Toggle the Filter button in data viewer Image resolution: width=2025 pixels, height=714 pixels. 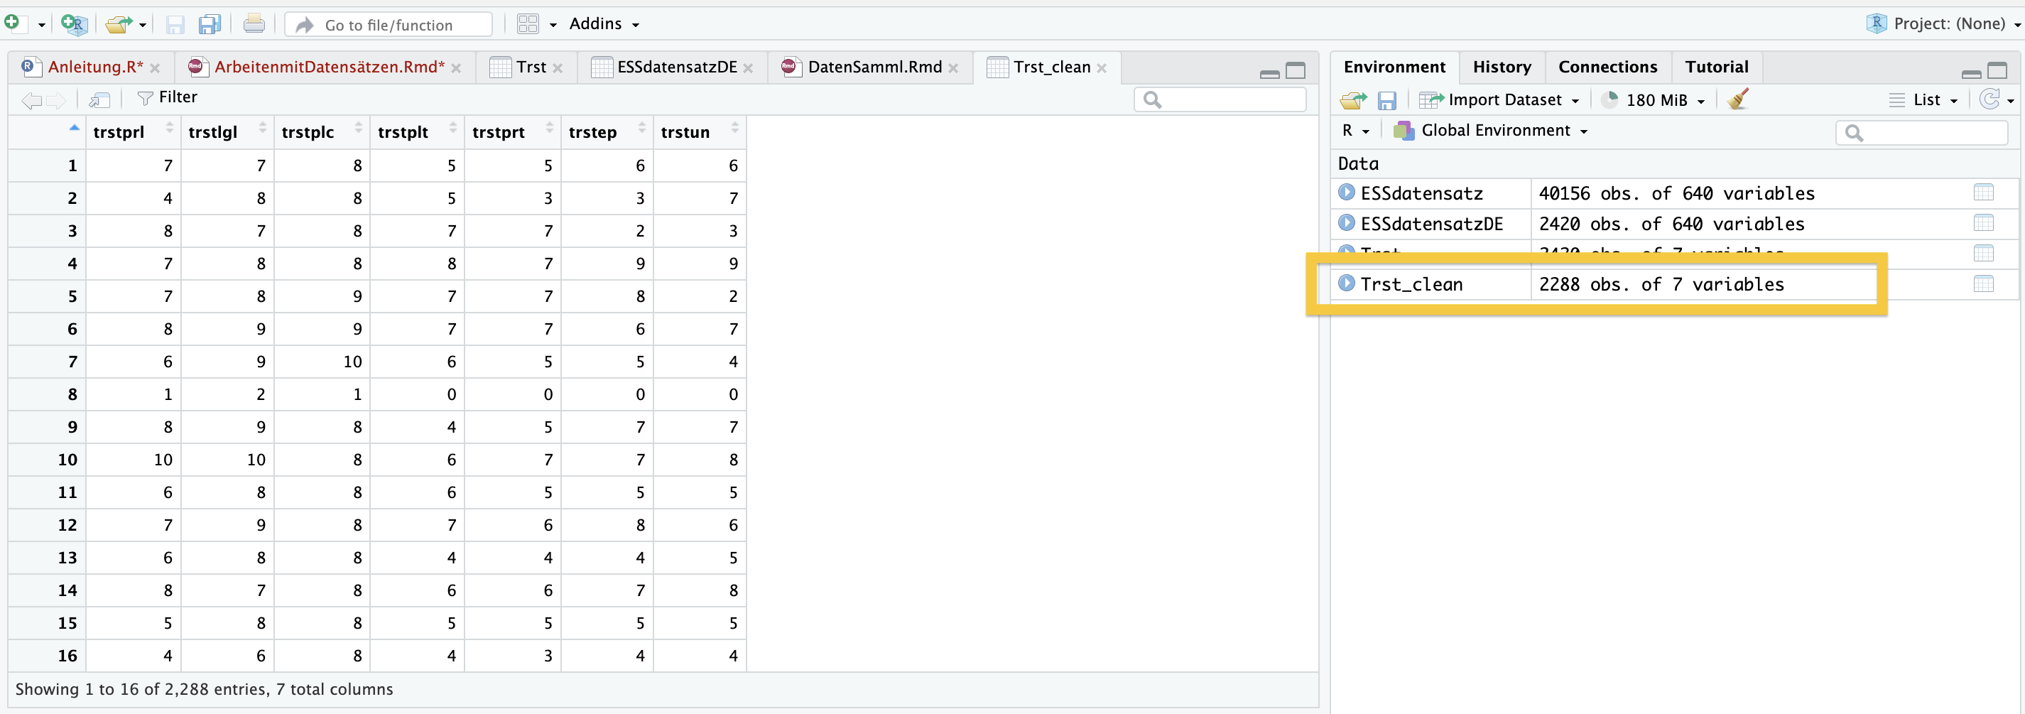[168, 97]
